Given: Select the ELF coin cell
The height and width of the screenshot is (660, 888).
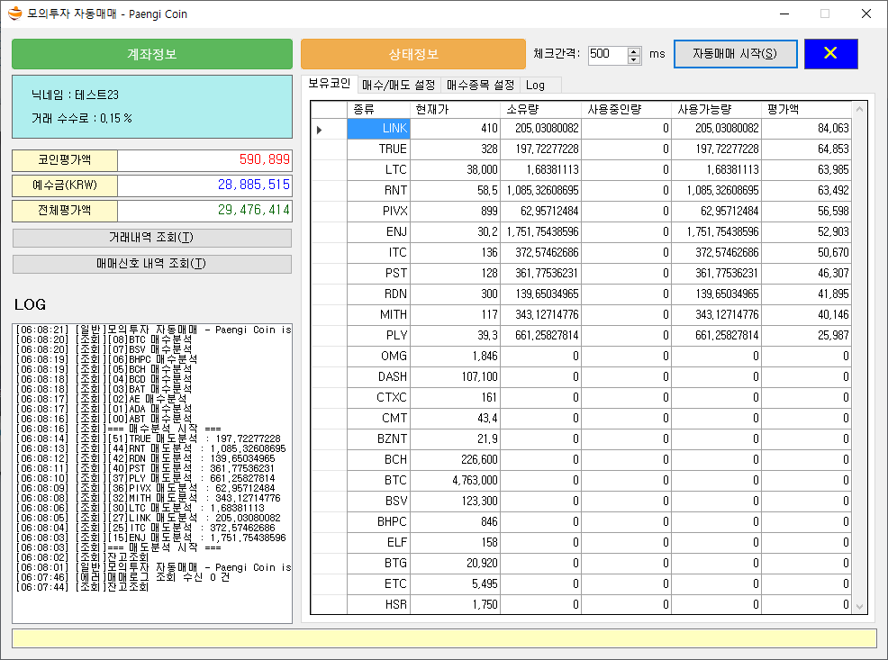Looking at the screenshot, I should [378, 542].
